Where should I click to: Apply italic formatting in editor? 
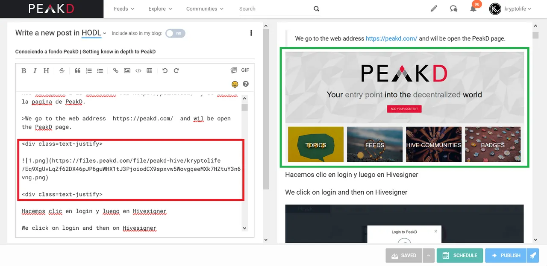tap(35, 71)
